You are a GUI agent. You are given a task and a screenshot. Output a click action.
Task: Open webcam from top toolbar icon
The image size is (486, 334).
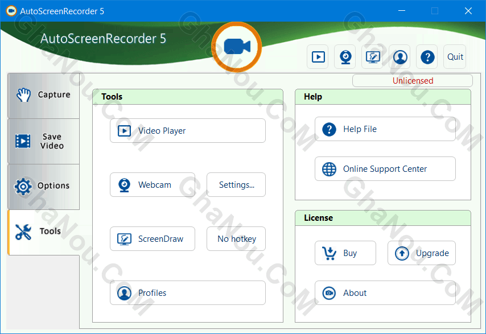click(345, 57)
